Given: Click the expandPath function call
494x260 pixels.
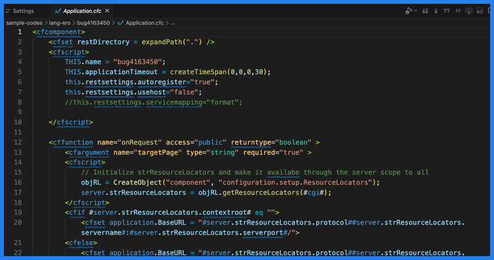Looking at the screenshot, I should (162, 42).
